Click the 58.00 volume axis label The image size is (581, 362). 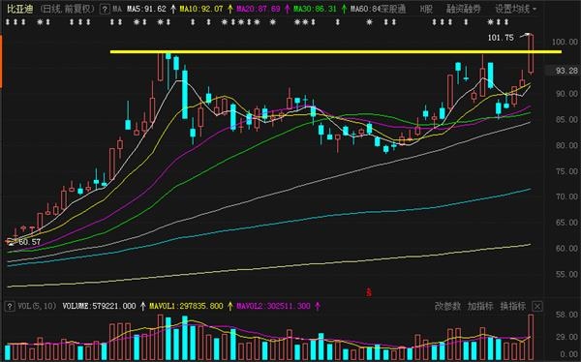pos(566,315)
